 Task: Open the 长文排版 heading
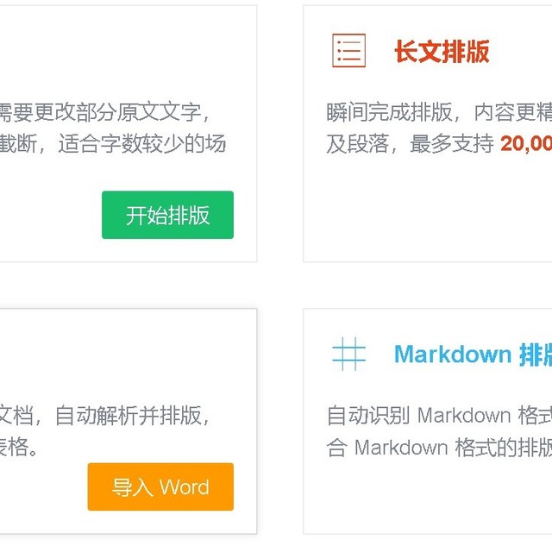pos(442,52)
